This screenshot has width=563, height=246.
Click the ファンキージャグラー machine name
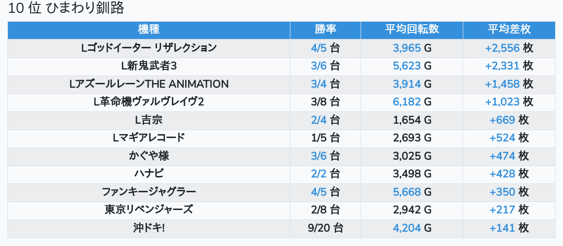pos(149,192)
